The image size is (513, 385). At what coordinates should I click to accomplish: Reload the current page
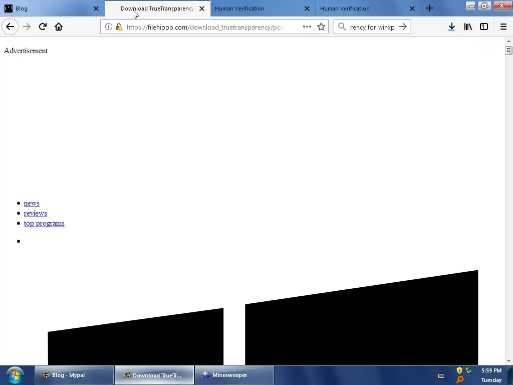tap(43, 27)
